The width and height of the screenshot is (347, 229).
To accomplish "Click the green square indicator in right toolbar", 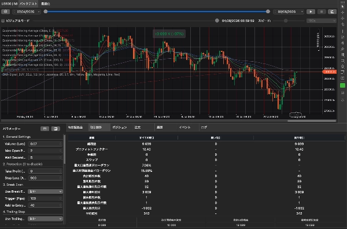I will click(342, 85).
